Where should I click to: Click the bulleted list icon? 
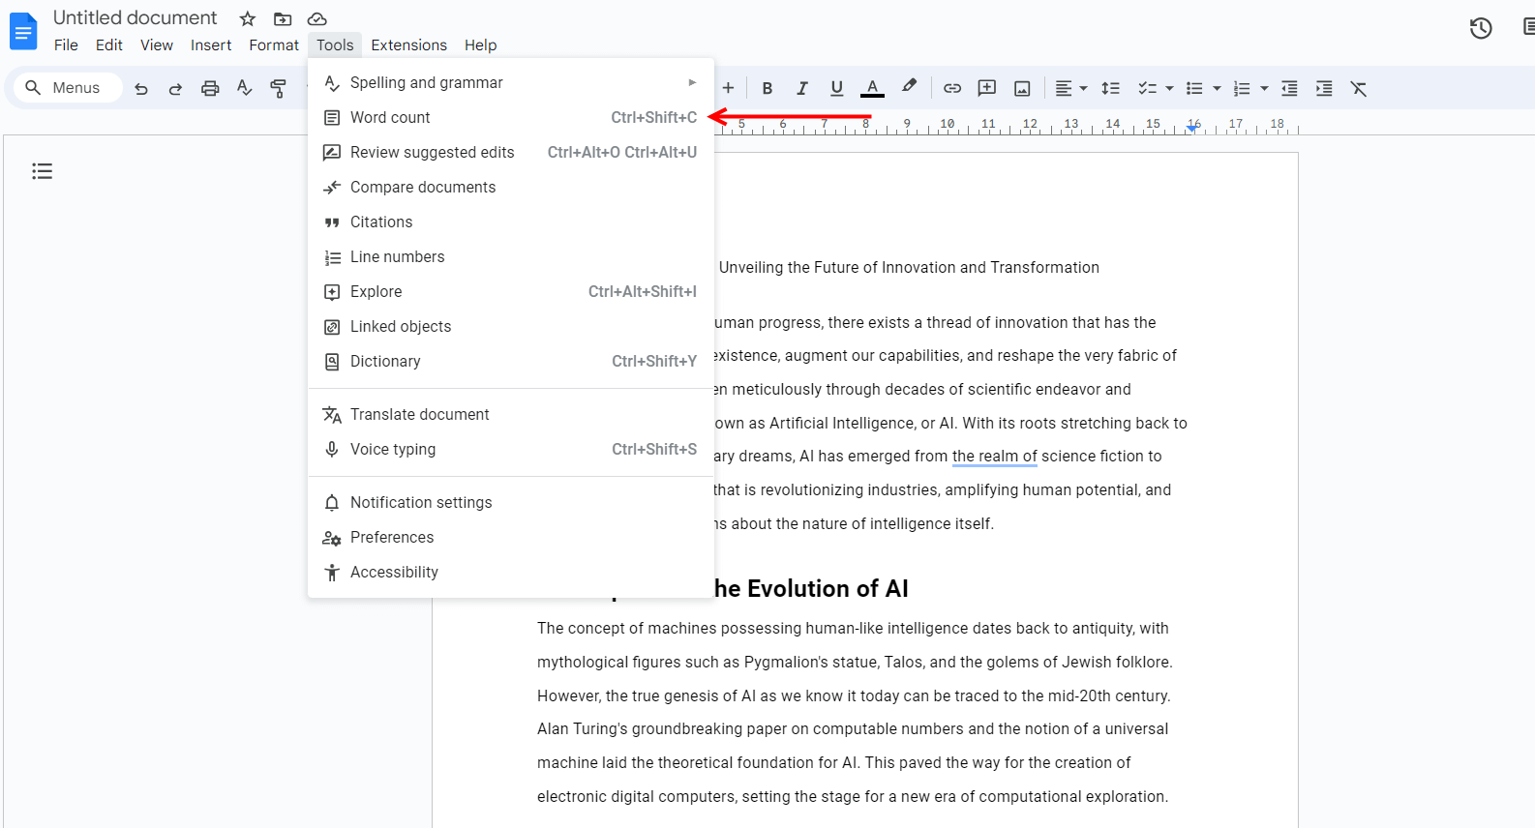coord(1194,88)
